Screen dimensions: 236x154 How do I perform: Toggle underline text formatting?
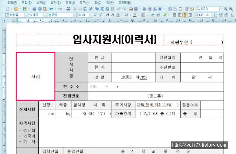(x=118, y=15)
